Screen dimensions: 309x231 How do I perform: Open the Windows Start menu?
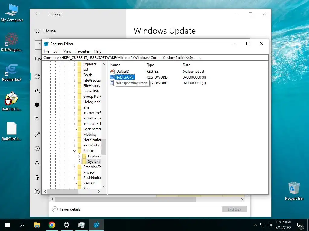click(x=7, y=225)
